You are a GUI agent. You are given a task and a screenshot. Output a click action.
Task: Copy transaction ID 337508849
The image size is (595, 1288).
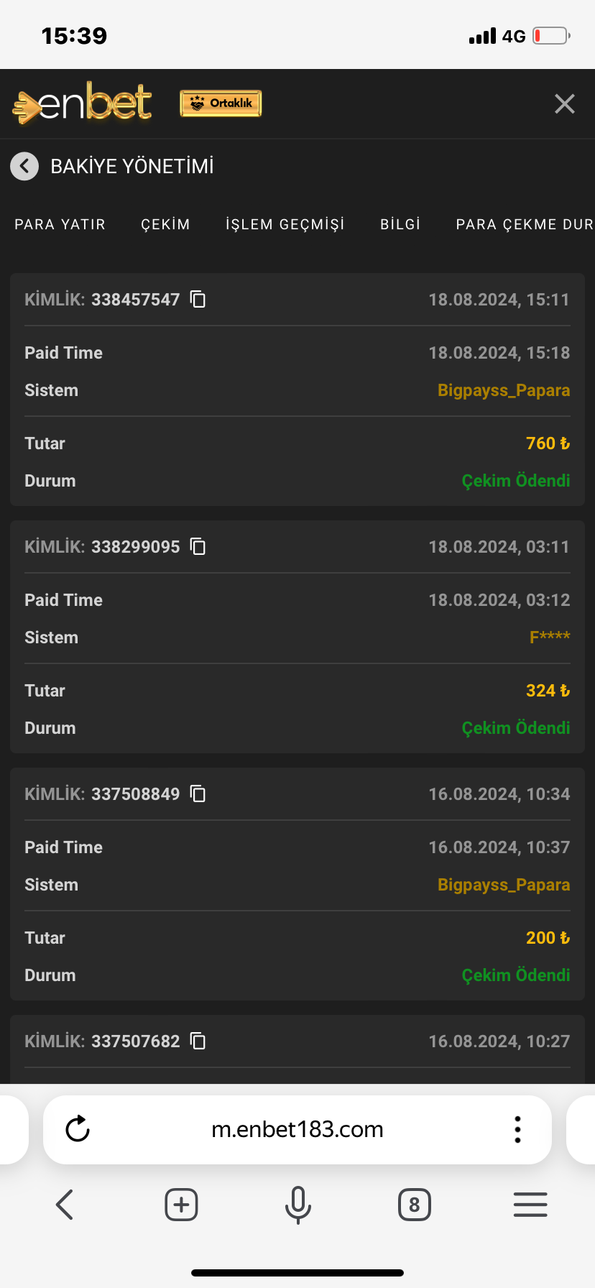(198, 793)
